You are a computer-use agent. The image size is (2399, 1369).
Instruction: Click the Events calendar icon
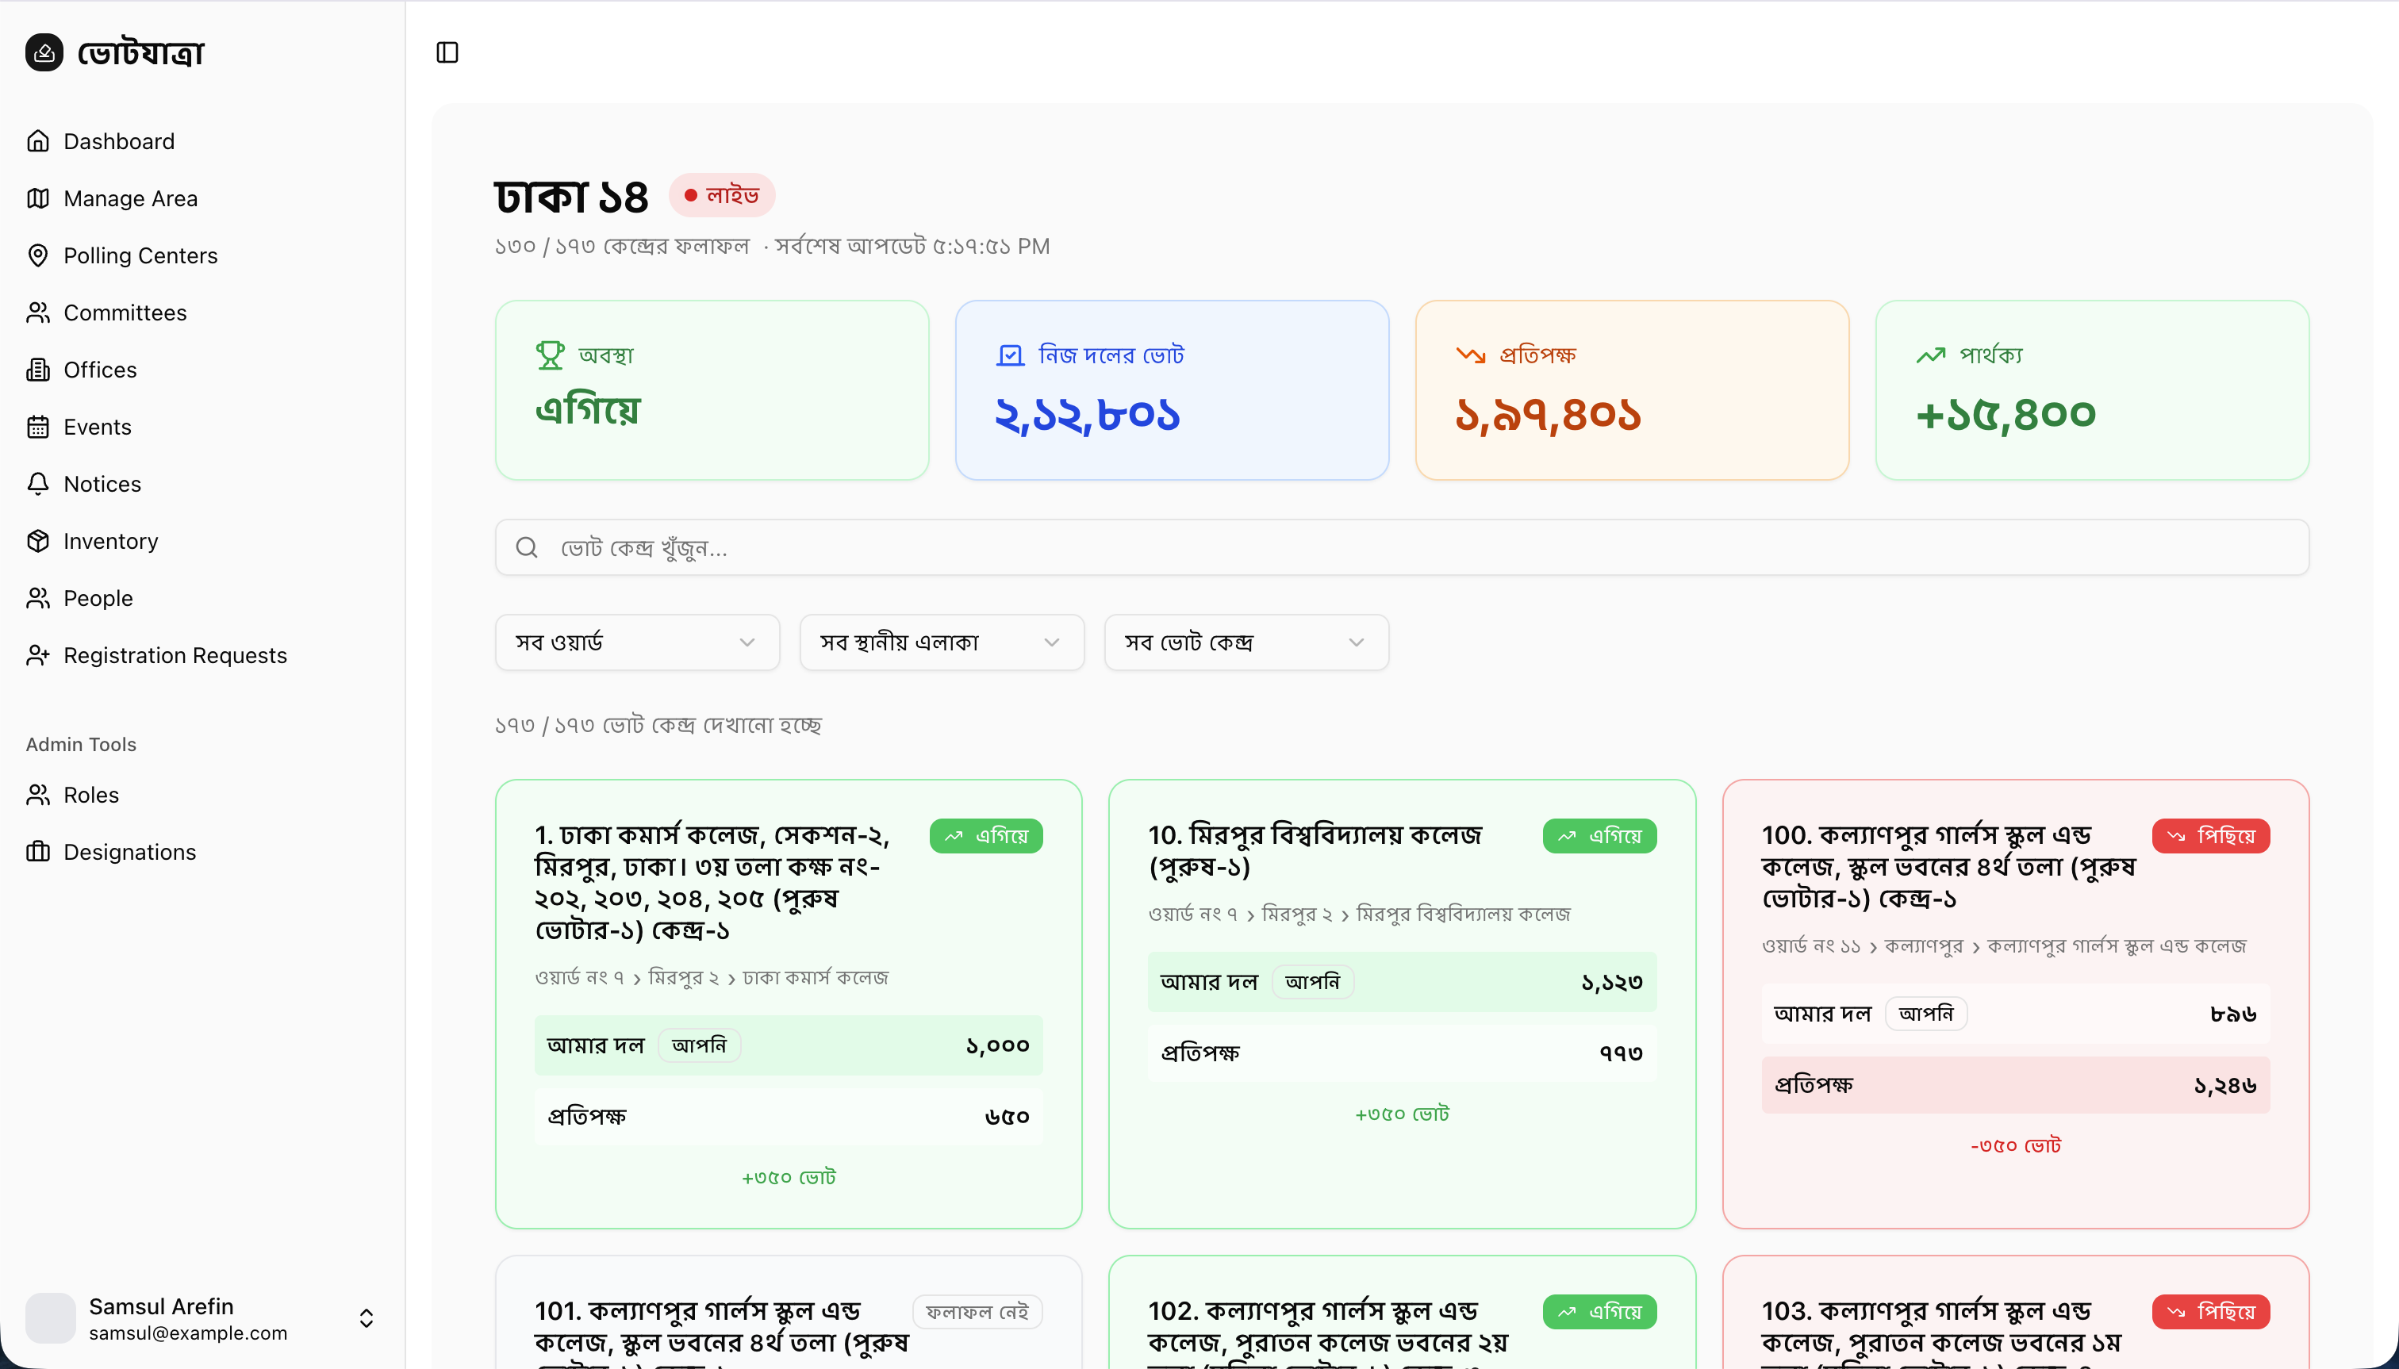pos(37,427)
